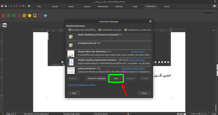Select multiple-page view in status bar
The image size is (218, 115).
(181, 114)
